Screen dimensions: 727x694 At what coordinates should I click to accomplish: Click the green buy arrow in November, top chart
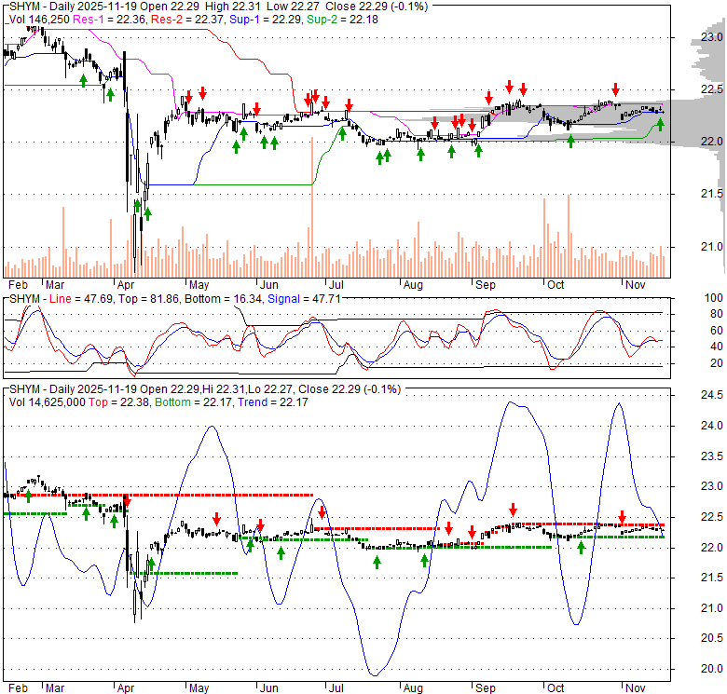tap(660, 124)
